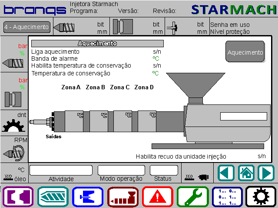The width and height of the screenshot is (278, 208).
Task: Click the 'Versão:' label in header
Action: tap(128, 11)
